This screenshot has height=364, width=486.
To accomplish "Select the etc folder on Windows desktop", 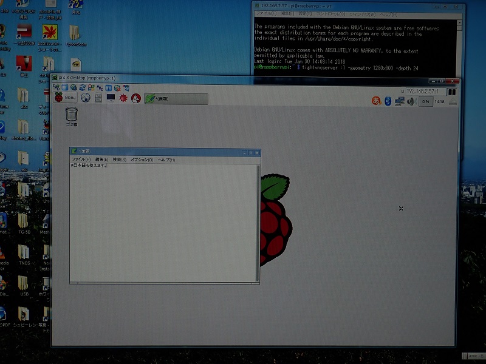I will pyautogui.click(x=24, y=161).
